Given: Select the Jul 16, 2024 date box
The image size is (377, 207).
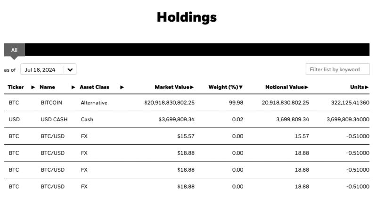Looking at the screenshot, I should click(x=41, y=70).
